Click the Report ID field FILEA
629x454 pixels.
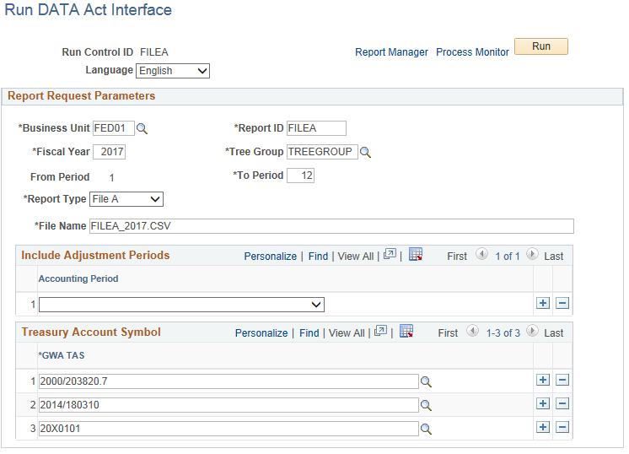(316, 128)
